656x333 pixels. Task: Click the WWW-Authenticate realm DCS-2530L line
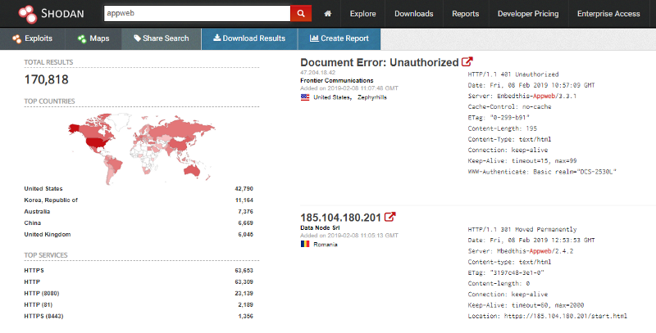point(542,172)
